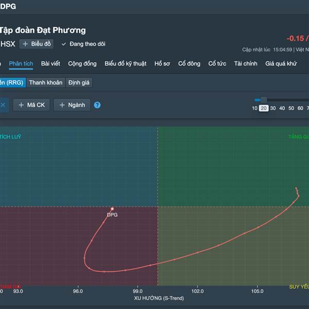Click the 15:04:59 update timestamp
This screenshot has height=309, width=309.
[x=283, y=49]
